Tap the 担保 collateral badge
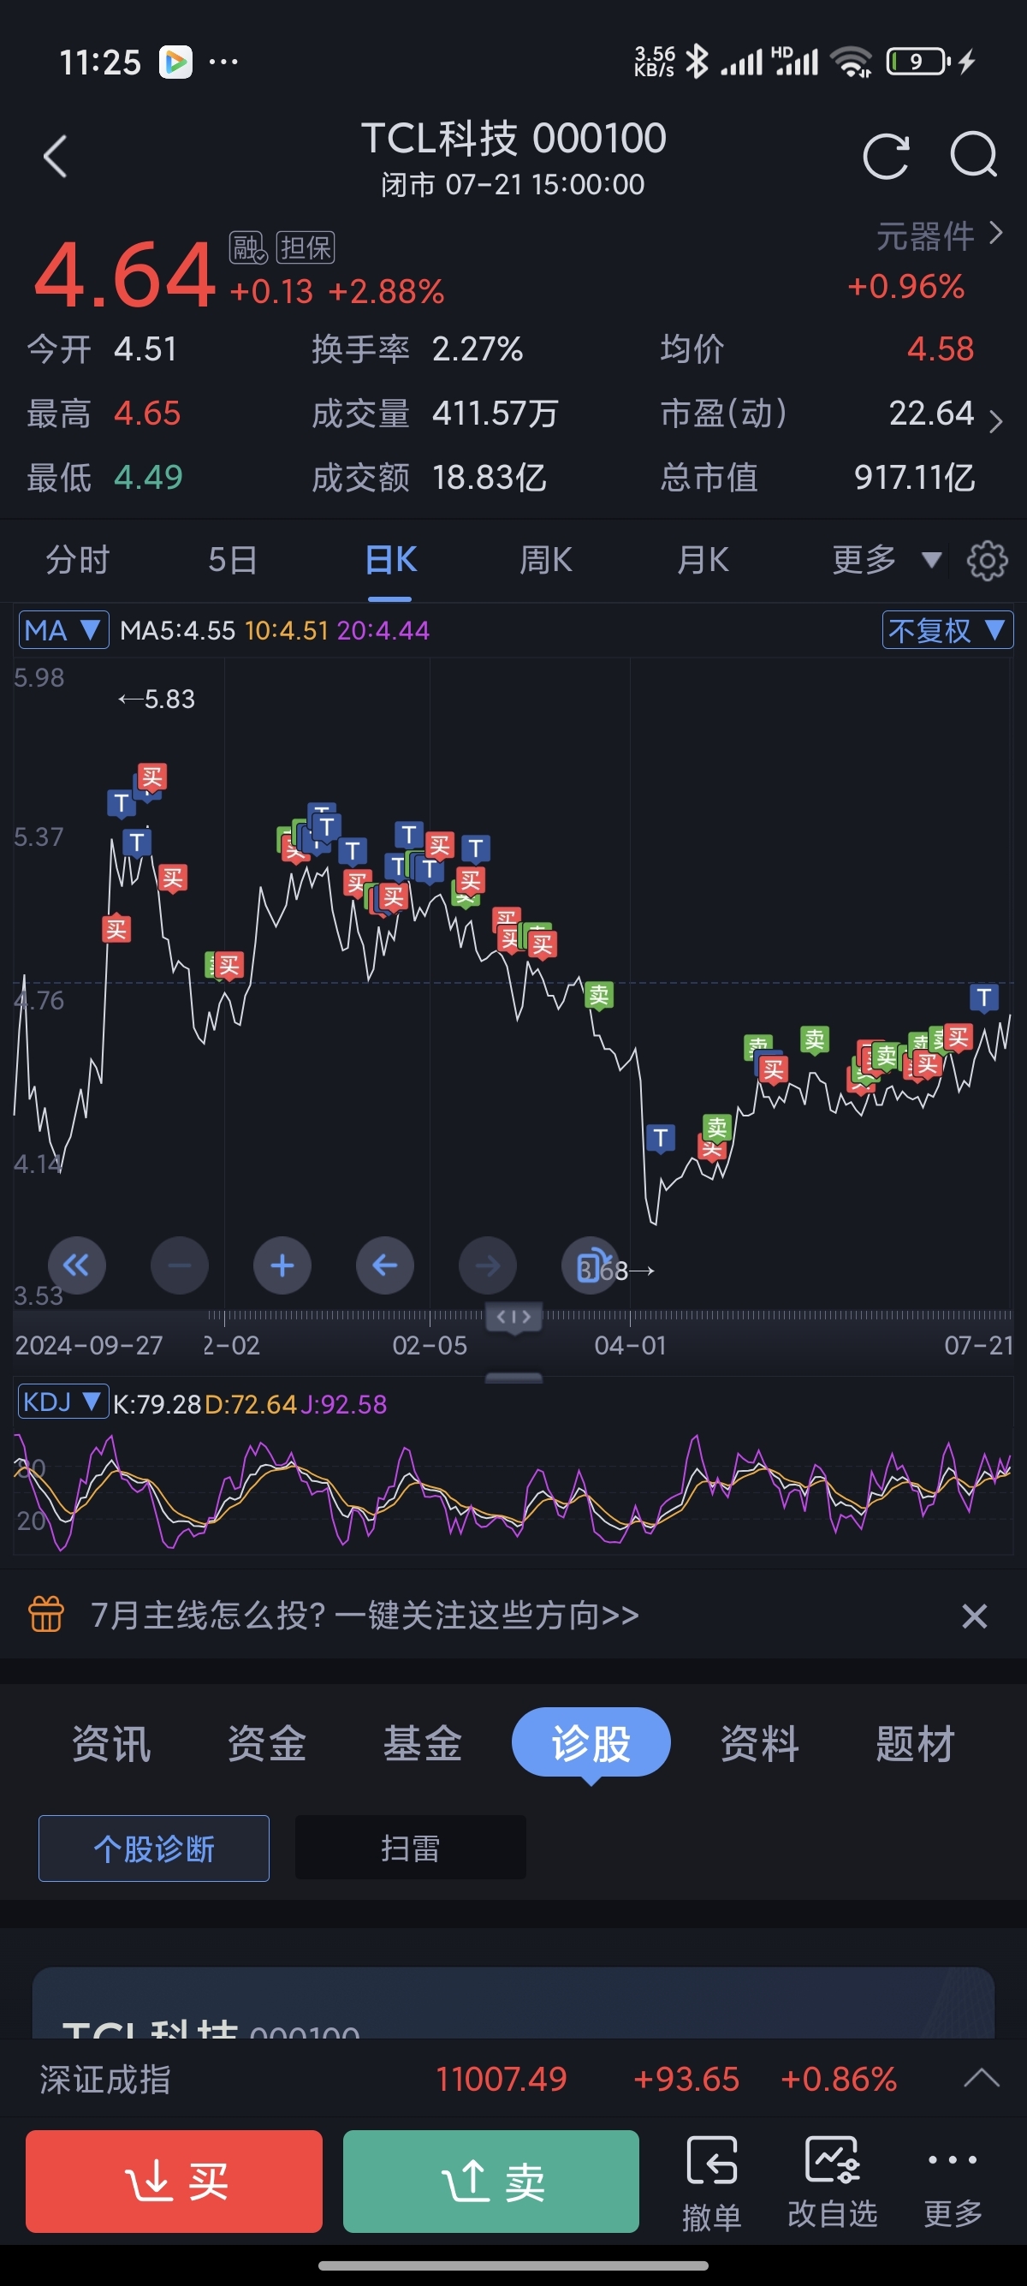This screenshot has width=1027, height=2286. coord(305,247)
